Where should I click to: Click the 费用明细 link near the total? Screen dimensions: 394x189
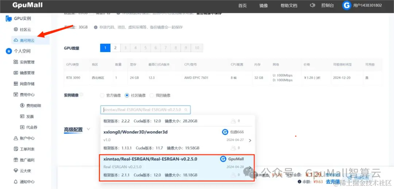[333, 175]
